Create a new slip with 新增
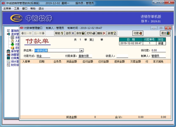 pyautogui.click(x=112, y=33)
